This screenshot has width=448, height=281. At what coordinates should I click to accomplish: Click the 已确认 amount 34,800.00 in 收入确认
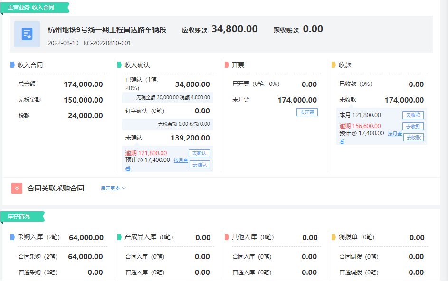[x=192, y=84]
